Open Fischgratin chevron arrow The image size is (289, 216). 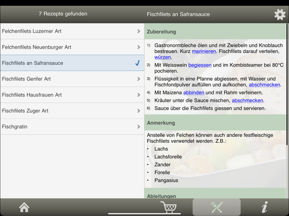[139, 127]
